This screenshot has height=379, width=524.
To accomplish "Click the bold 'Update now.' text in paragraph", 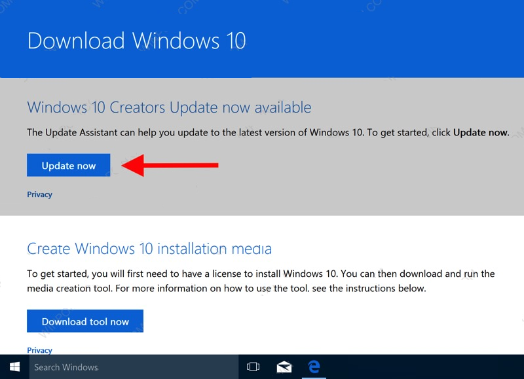I will click(x=481, y=133).
